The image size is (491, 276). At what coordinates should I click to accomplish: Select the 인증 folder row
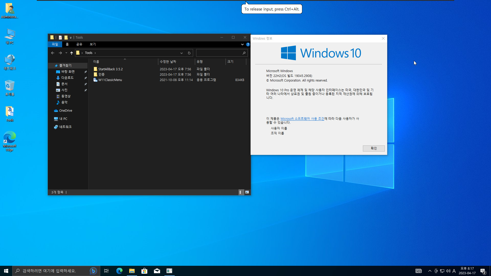(169, 75)
